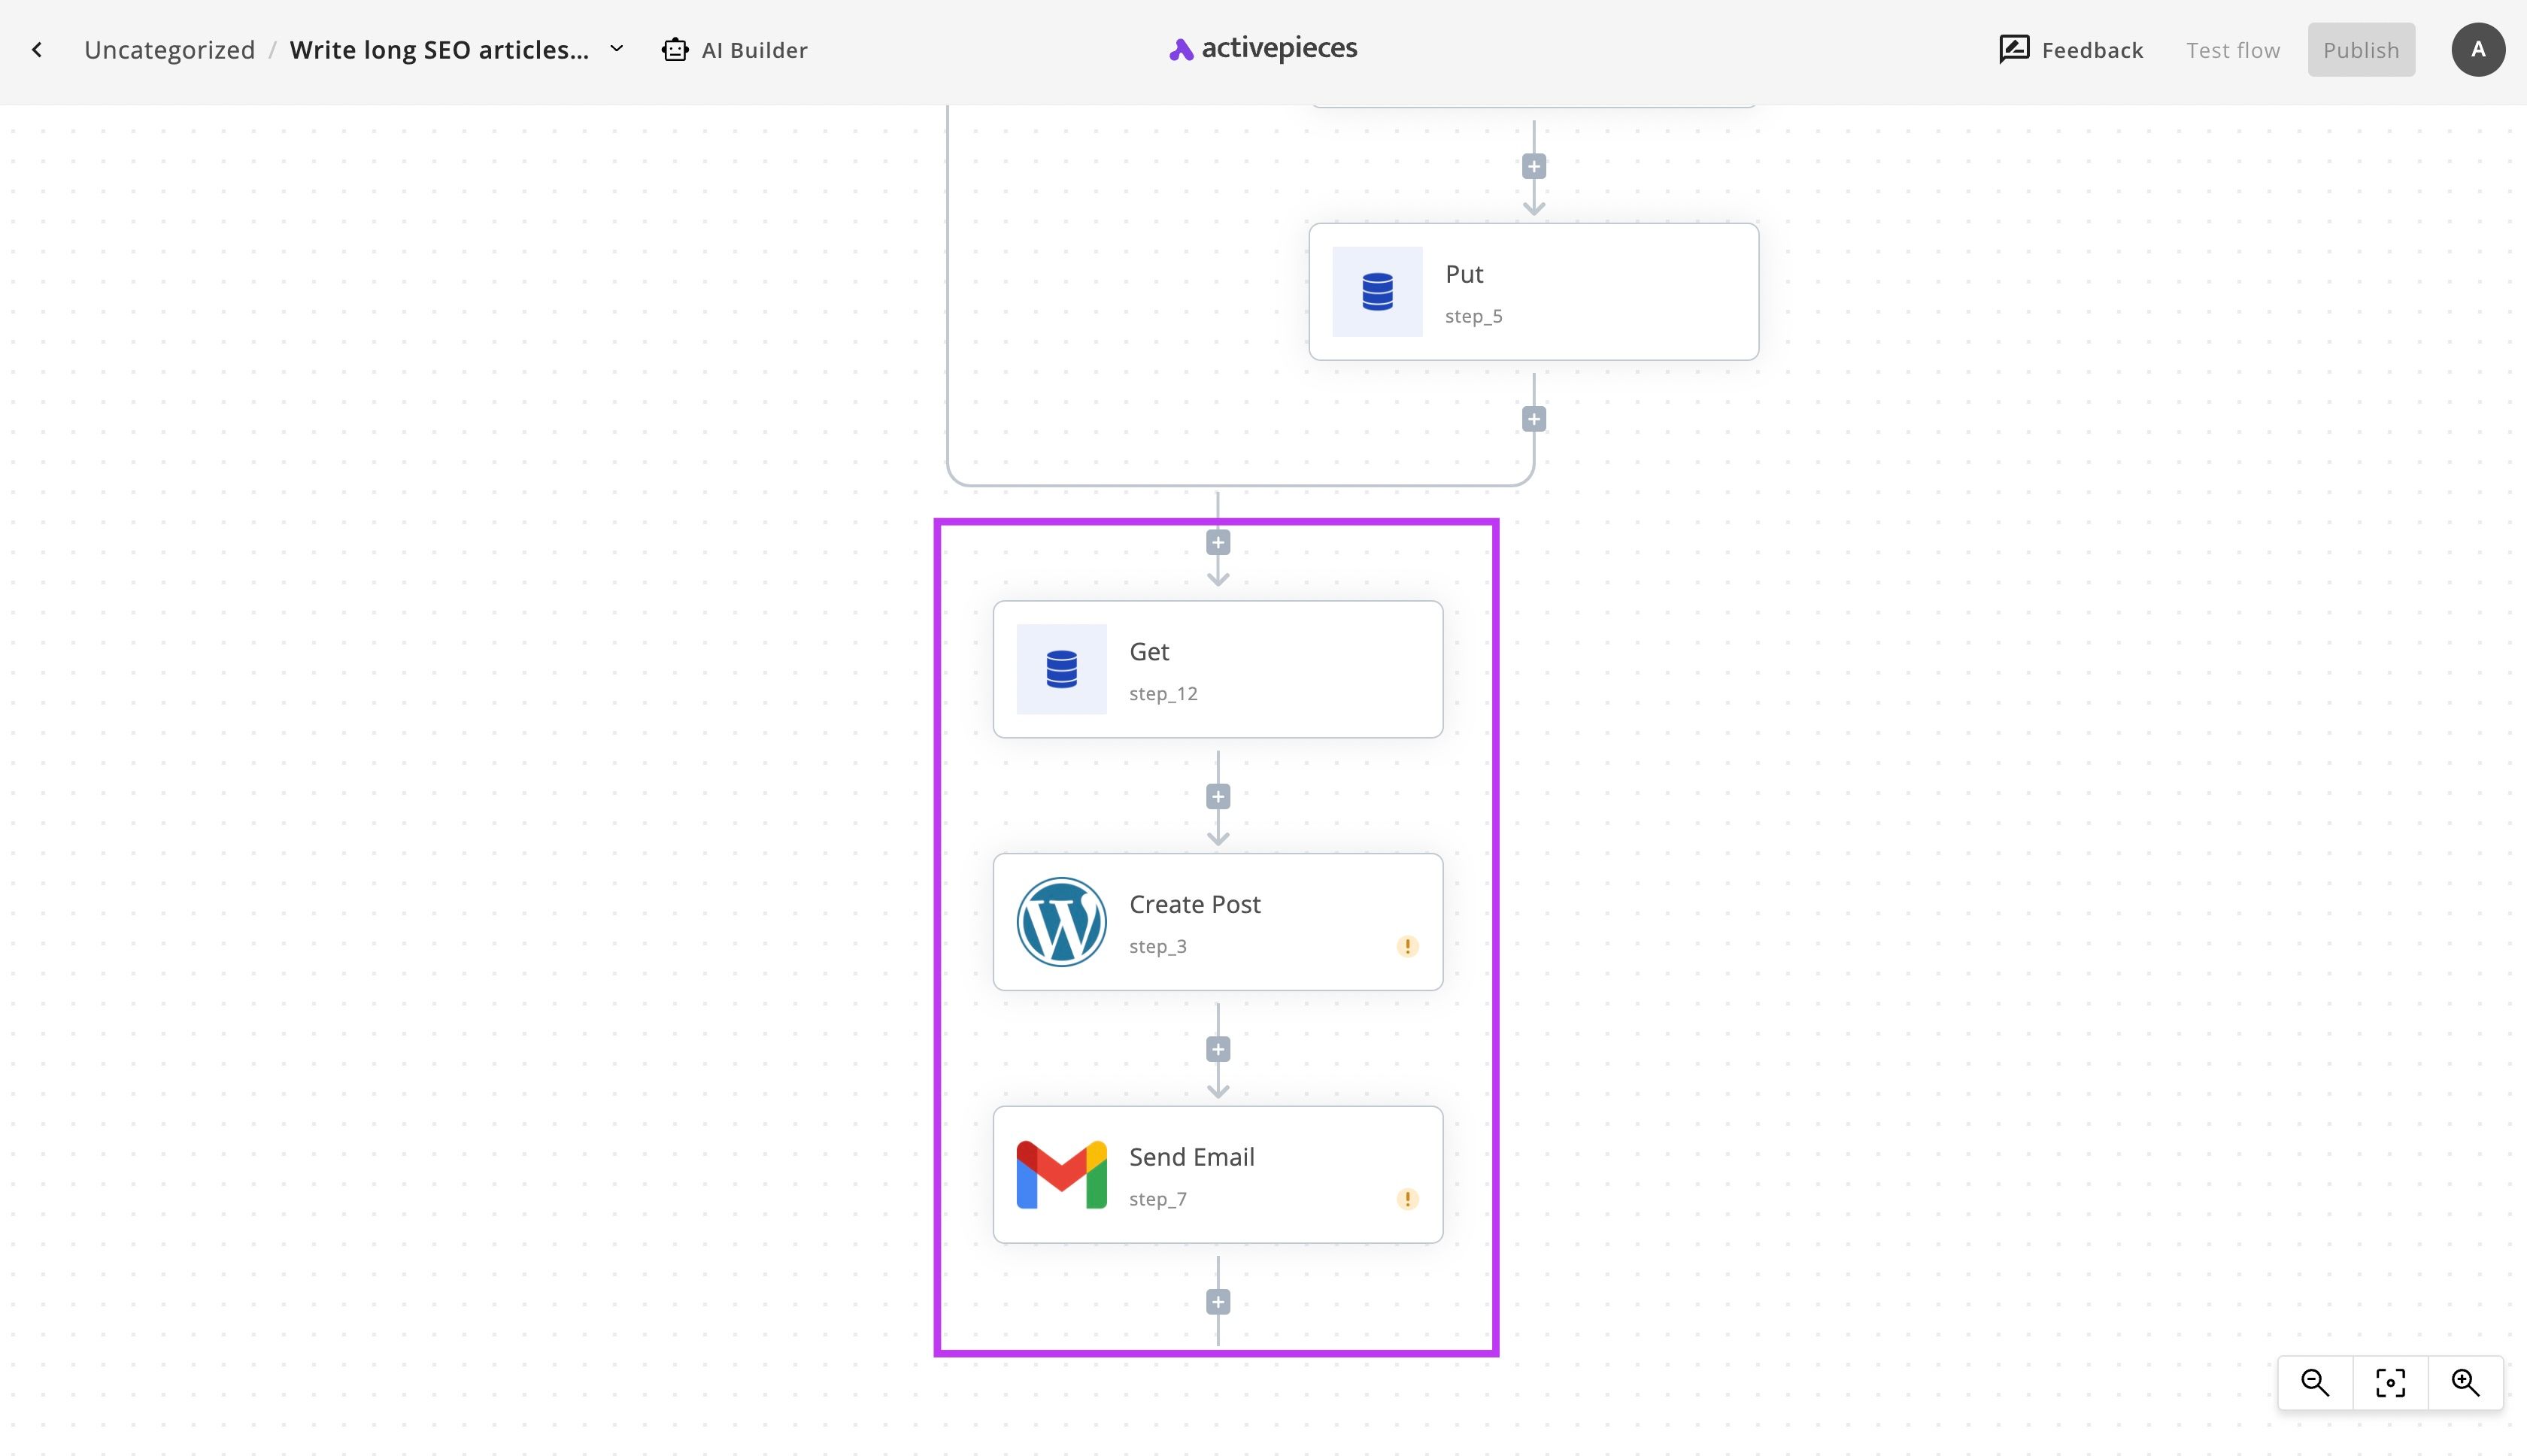
Task: Add a step above the Put step
Action: point(1534,166)
